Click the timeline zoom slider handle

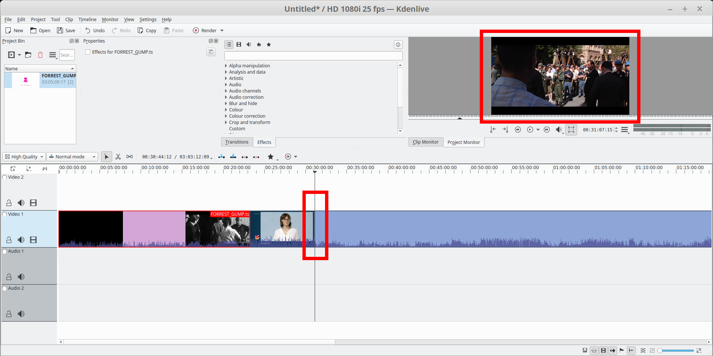(660, 350)
